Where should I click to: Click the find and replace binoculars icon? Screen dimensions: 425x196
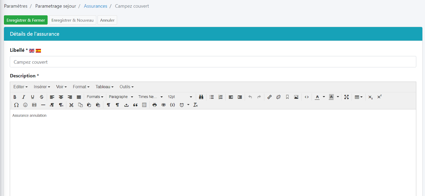coord(201,97)
